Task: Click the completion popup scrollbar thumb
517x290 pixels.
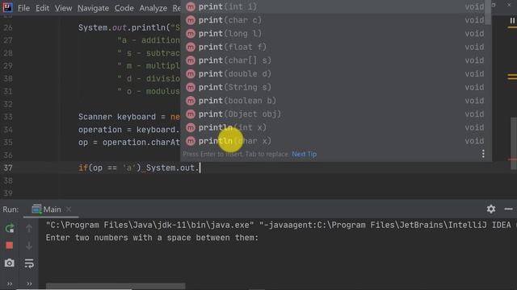Action: [488, 13]
